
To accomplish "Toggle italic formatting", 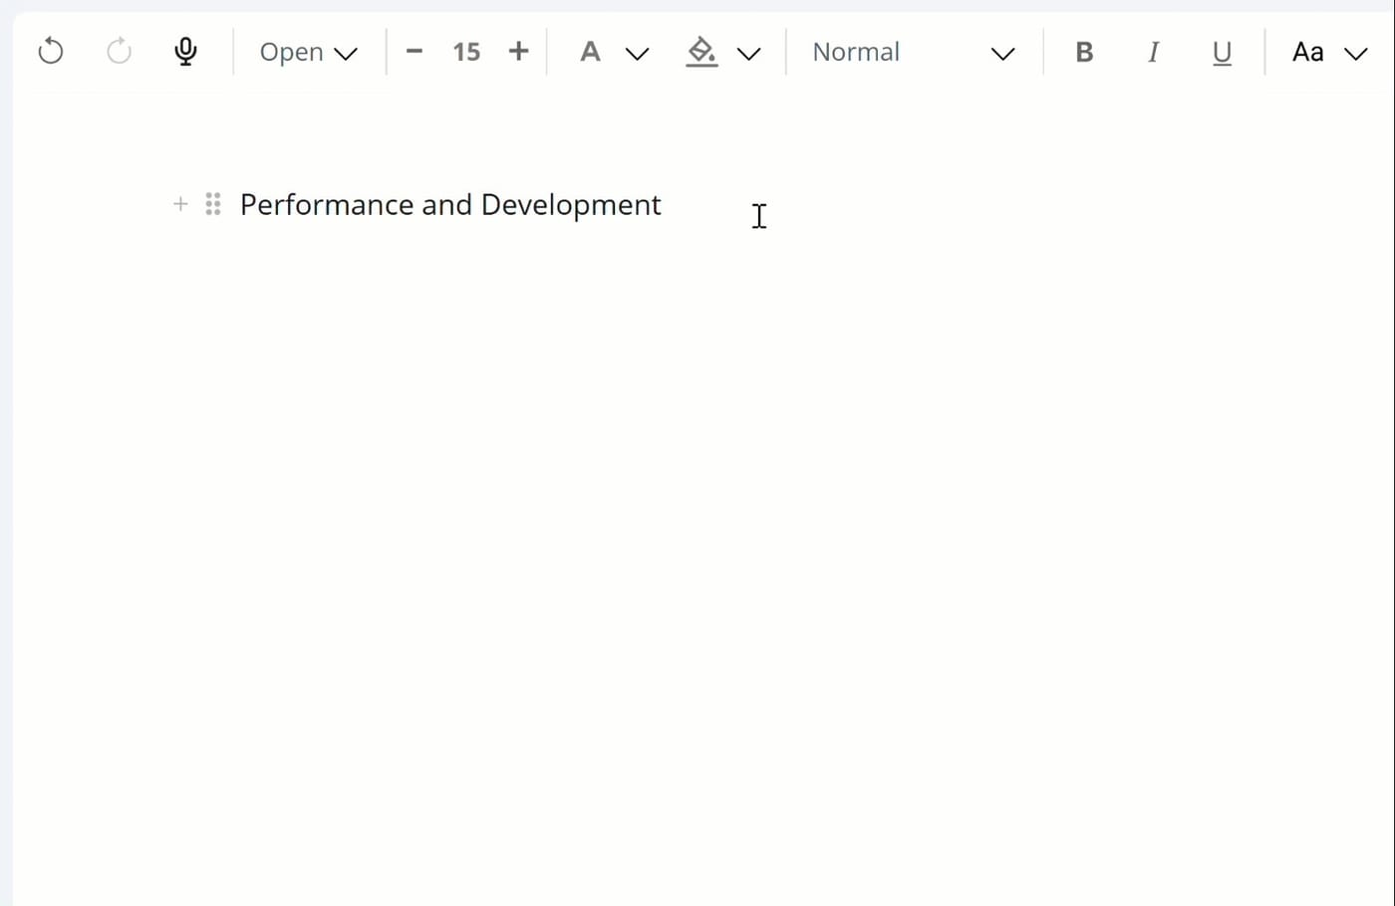I will (1153, 52).
